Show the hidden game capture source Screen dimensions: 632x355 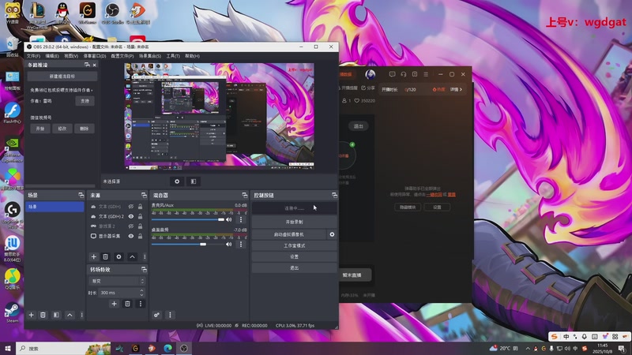coord(131,226)
